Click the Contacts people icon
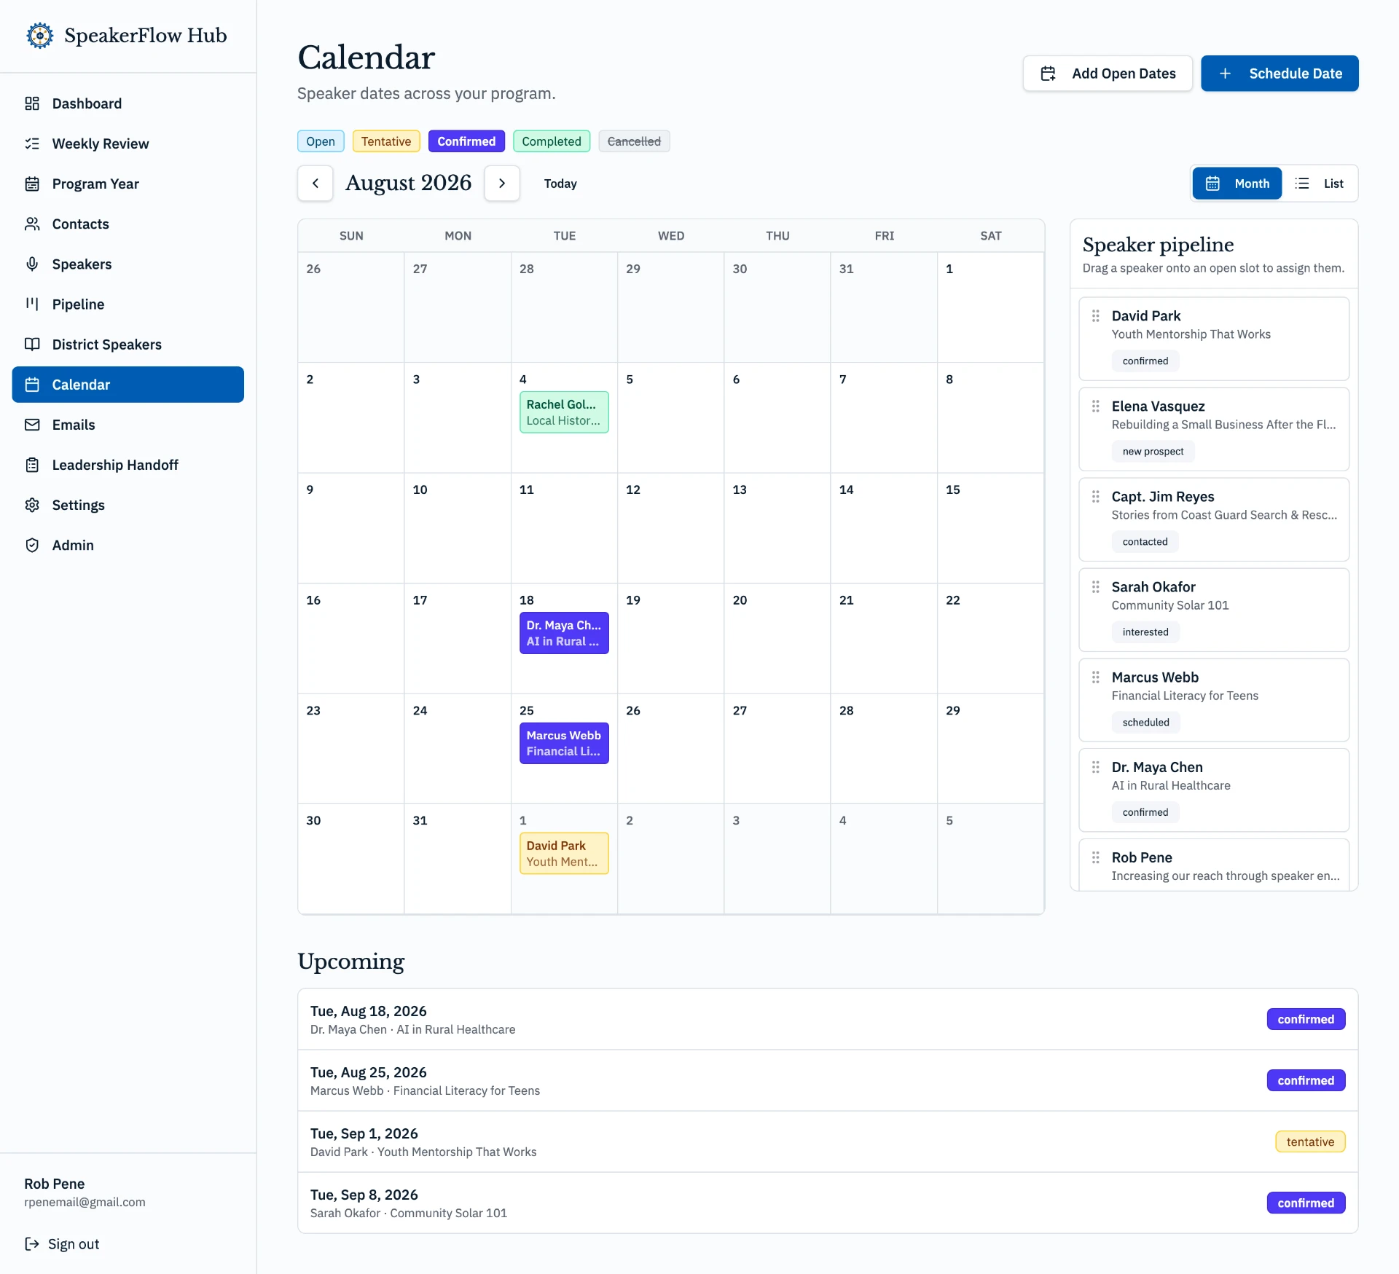Viewport: 1399px width, 1274px height. tap(32, 224)
